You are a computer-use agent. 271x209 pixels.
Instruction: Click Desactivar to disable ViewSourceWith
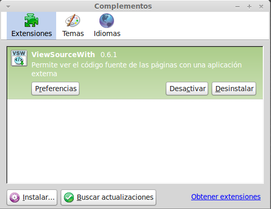click(x=187, y=89)
